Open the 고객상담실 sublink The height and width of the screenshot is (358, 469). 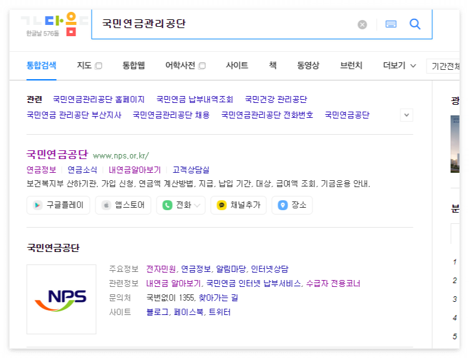[191, 170]
